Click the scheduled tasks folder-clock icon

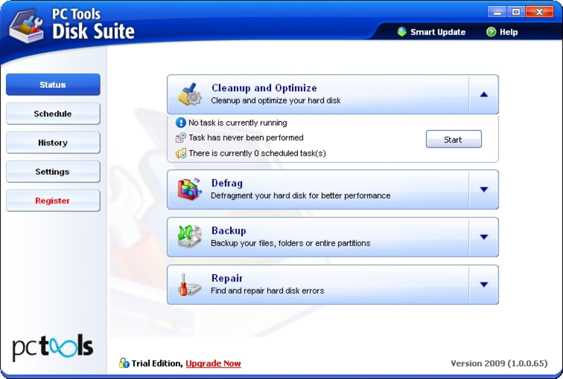(x=180, y=153)
